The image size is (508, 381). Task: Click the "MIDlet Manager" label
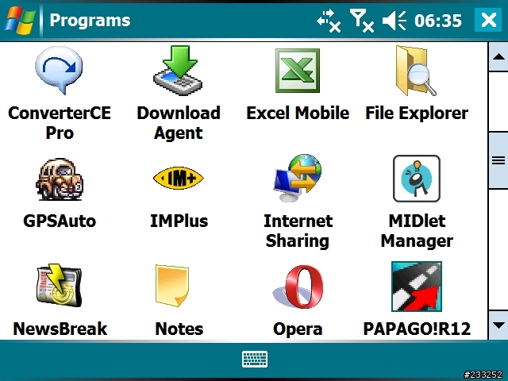click(x=417, y=231)
